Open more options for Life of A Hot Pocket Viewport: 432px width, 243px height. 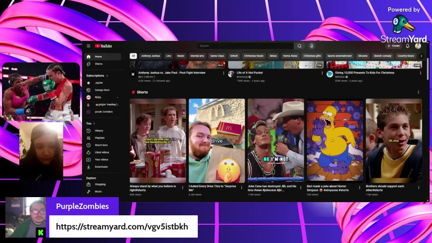(x=322, y=73)
